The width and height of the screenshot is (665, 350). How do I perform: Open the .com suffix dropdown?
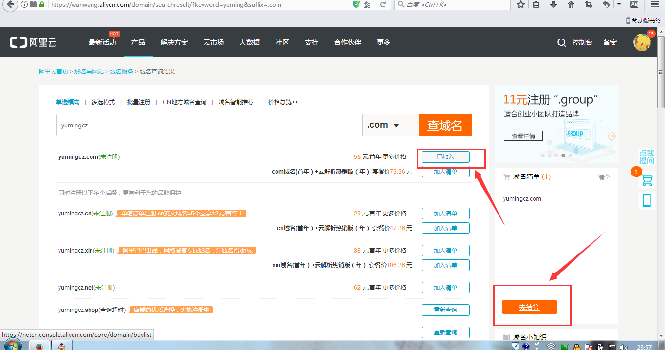point(390,125)
